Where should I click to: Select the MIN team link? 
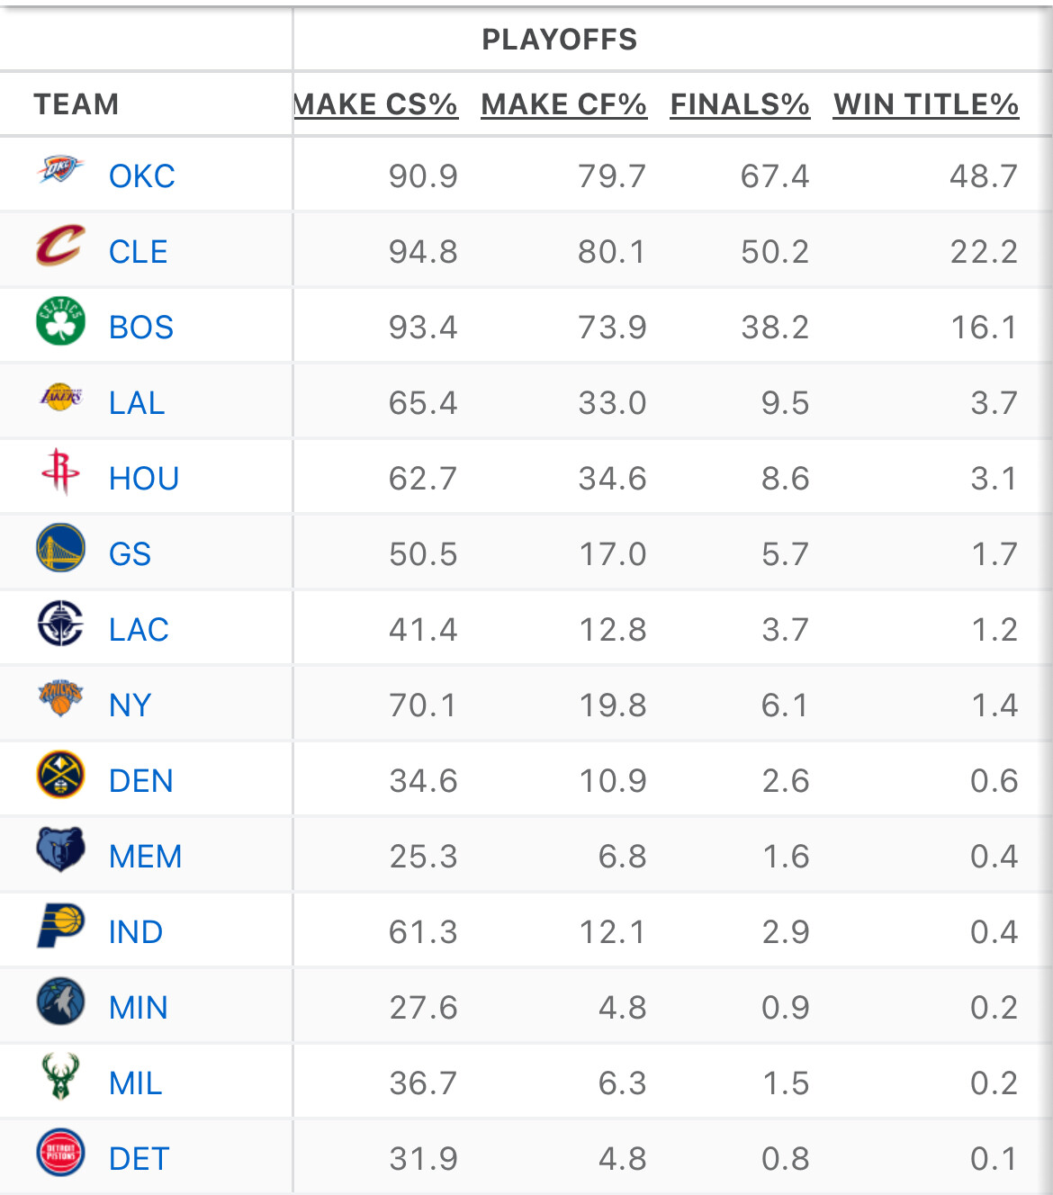[x=139, y=1008]
